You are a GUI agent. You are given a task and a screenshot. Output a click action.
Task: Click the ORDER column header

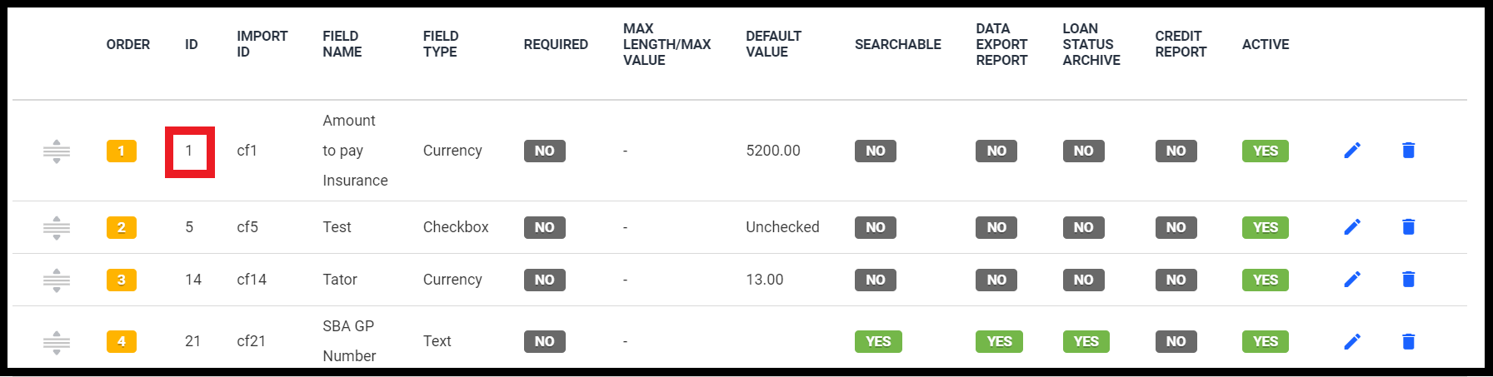(x=128, y=44)
